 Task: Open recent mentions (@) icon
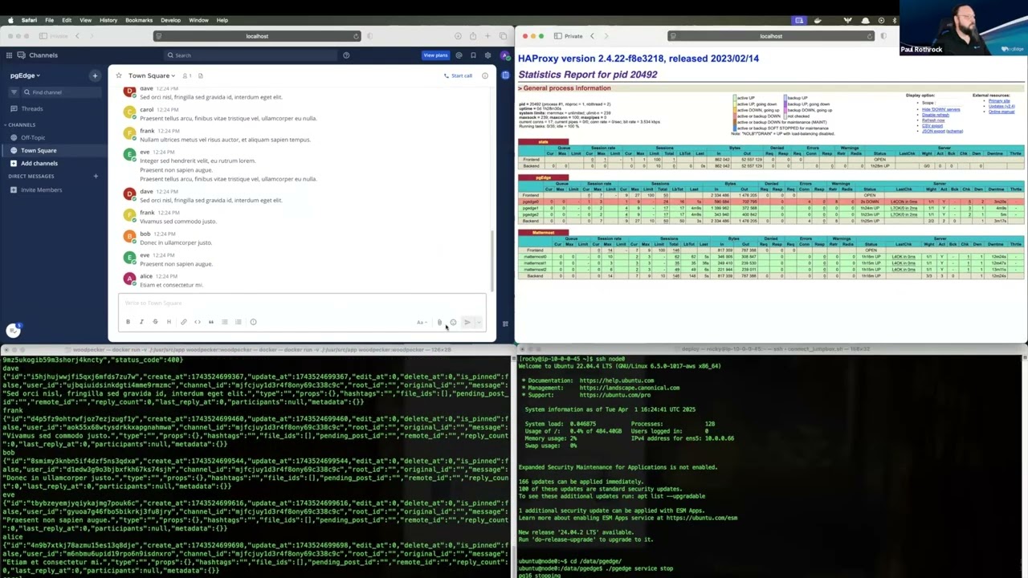coord(459,55)
